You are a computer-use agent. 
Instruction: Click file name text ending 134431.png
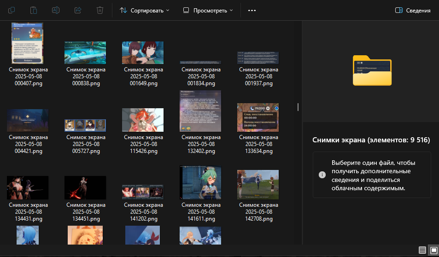pyautogui.click(x=28, y=212)
